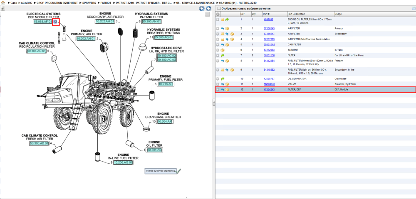
Task: Open the note icon for Ref 1 engine oil filter
Action: pos(222,20)
